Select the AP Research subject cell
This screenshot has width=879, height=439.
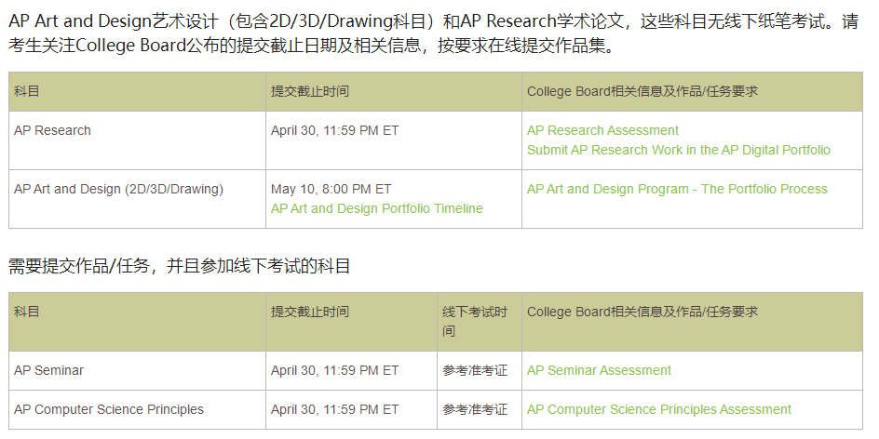pyautogui.click(x=138, y=140)
